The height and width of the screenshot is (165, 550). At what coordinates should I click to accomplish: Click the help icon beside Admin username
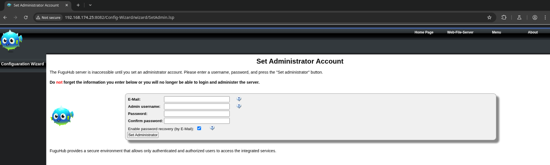[x=239, y=106]
